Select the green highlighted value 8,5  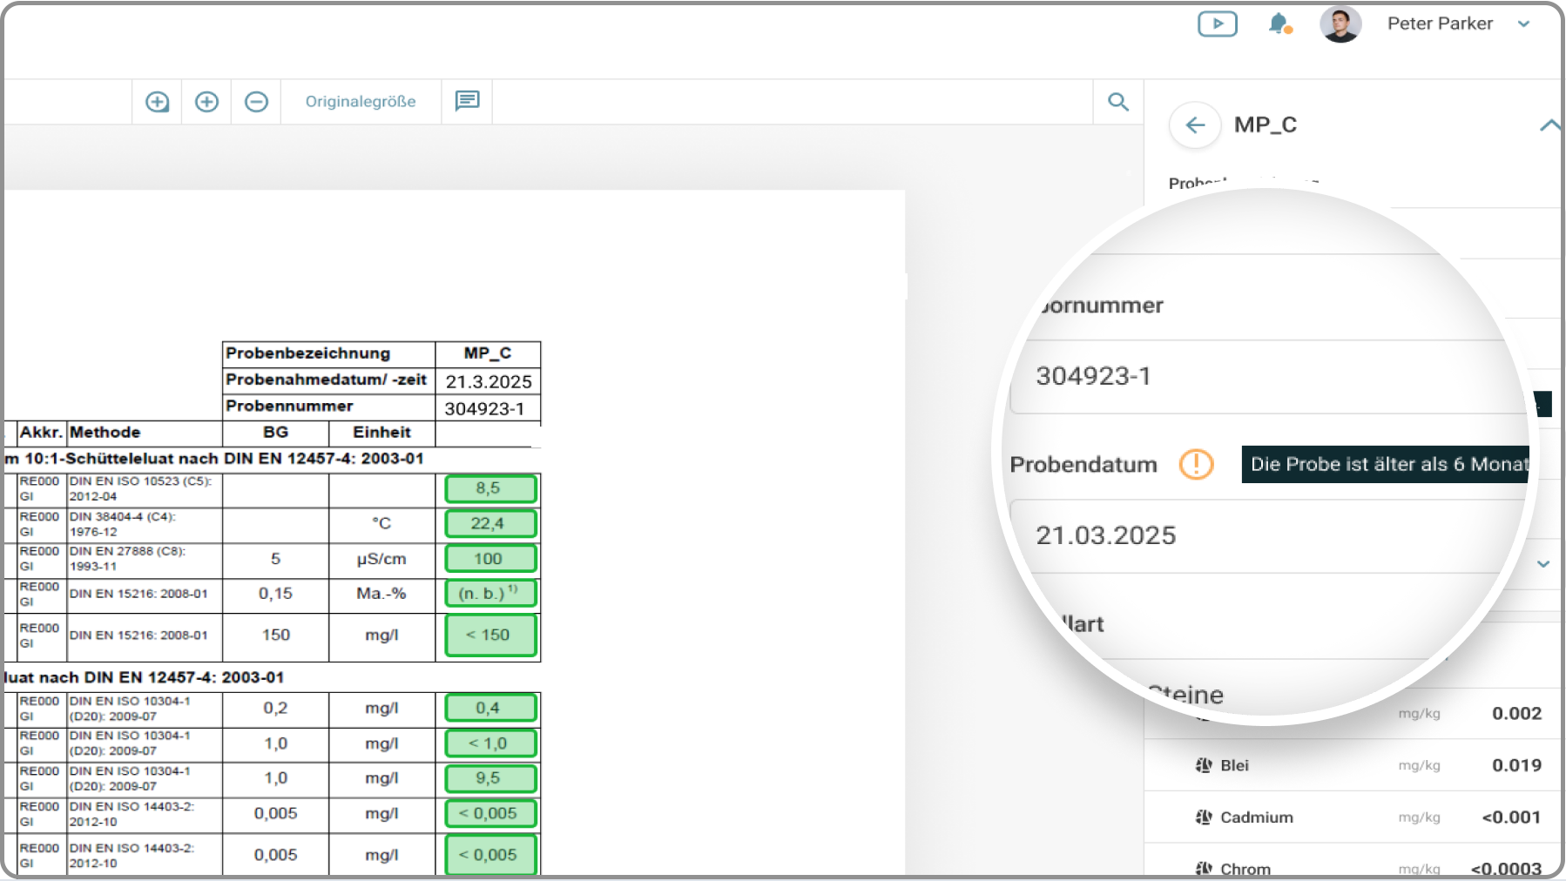489,488
